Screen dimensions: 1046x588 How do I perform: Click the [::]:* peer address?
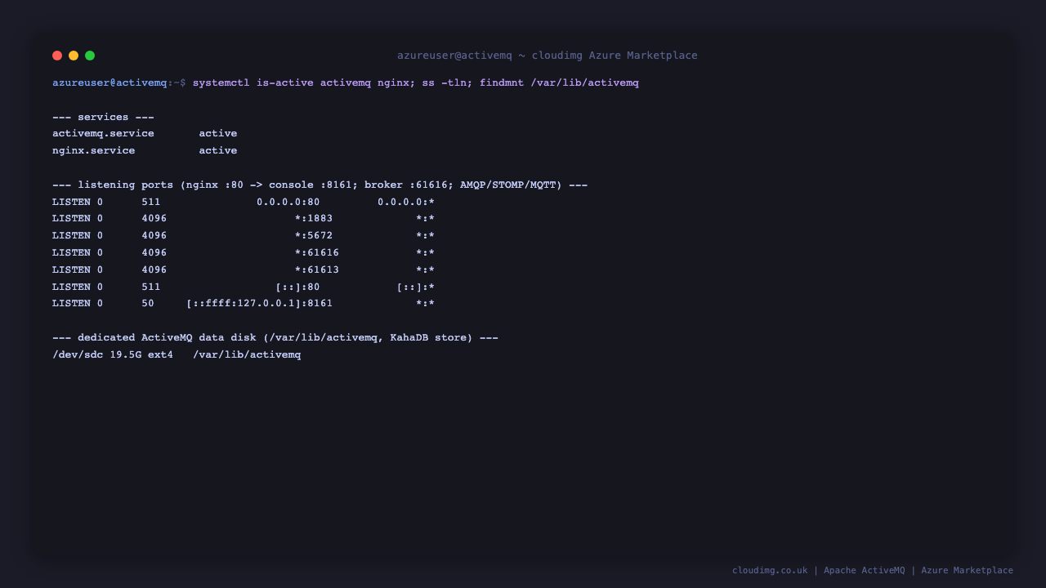pos(416,287)
